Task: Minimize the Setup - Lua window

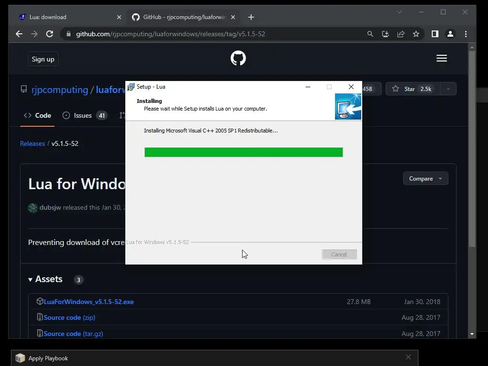Action: coord(308,87)
